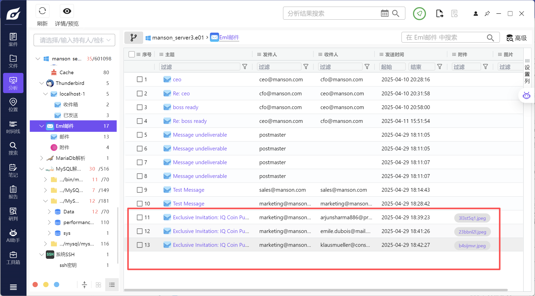
Task: Open the AI助手 sidebar icon
Action: (13, 236)
